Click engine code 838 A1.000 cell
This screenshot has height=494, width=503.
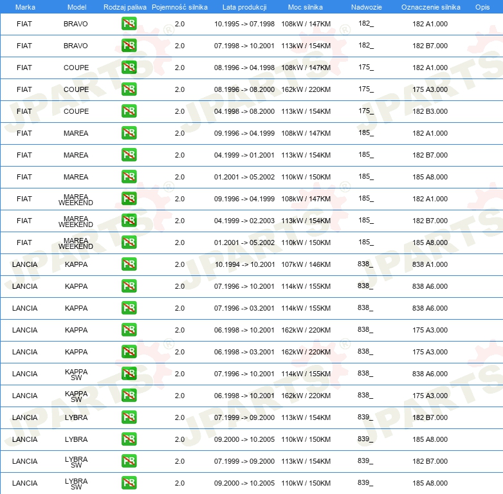pyautogui.click(x=430, y=264)
